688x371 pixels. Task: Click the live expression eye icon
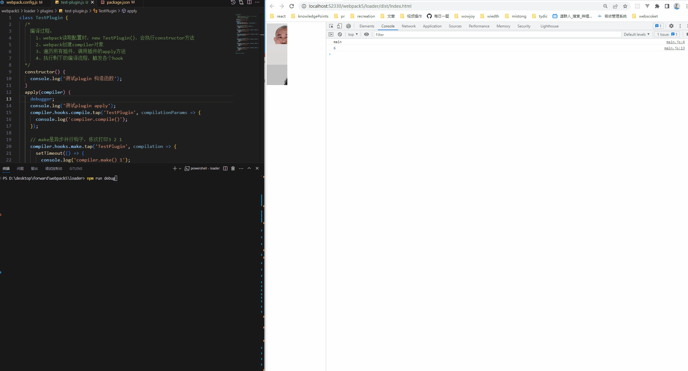366,35
